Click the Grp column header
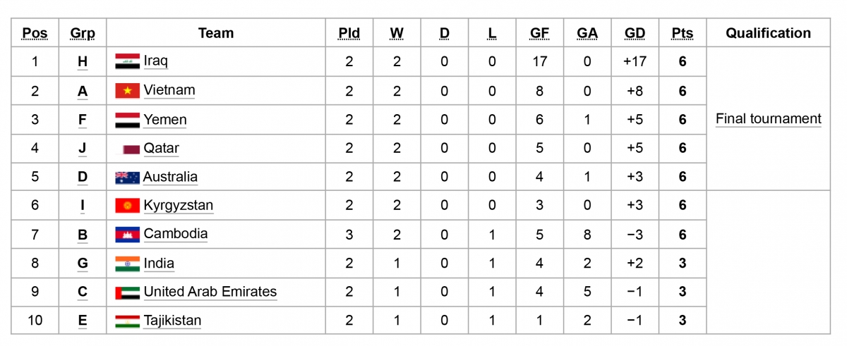Viewport: 847px width, 346px height. (x=83, y=33)
